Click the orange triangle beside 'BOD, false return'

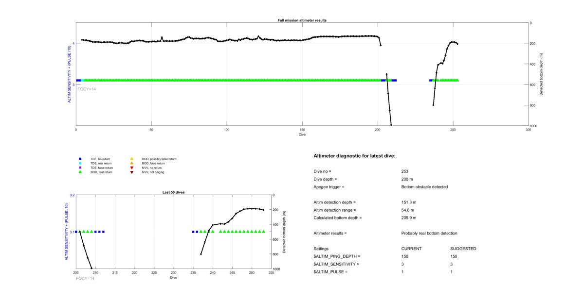(132, 163)
